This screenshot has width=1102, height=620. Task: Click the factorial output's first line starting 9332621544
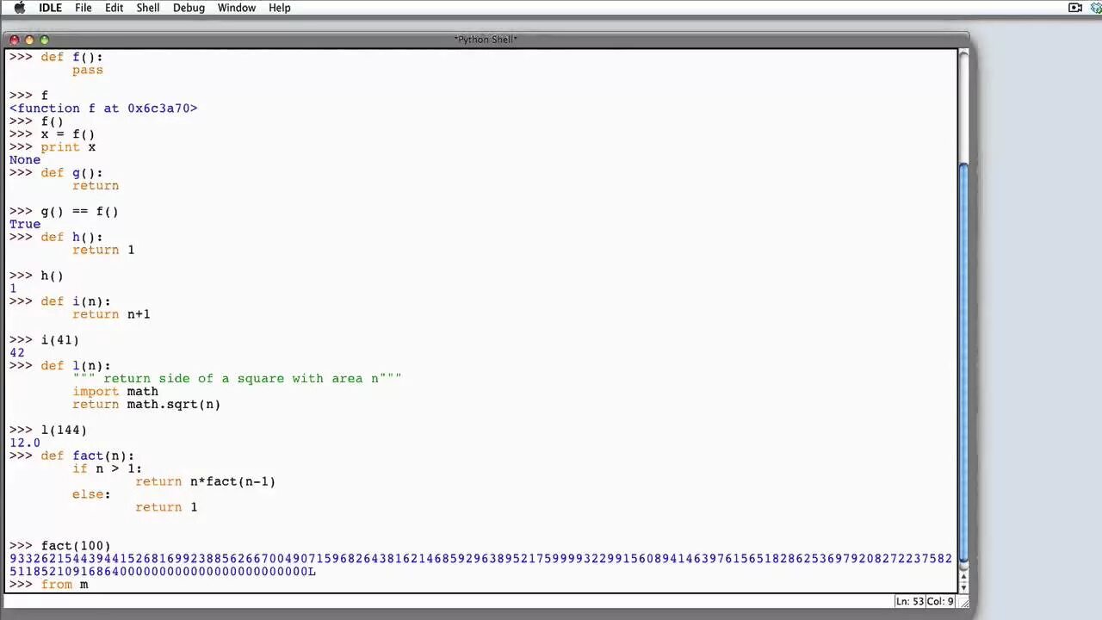click(480, 559)
